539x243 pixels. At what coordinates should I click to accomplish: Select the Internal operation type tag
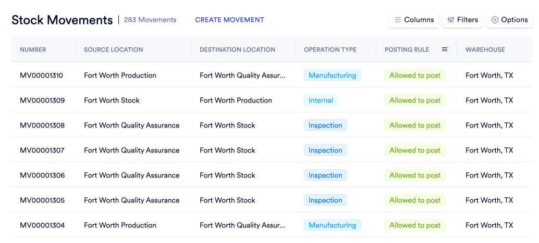coord(321,100)
